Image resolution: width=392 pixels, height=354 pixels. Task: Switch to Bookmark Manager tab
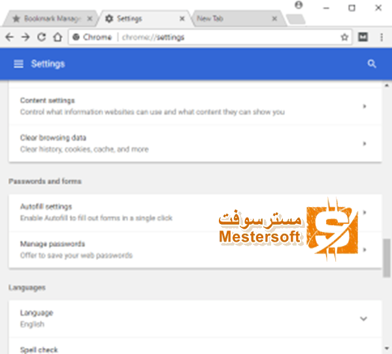coord(50,18)
